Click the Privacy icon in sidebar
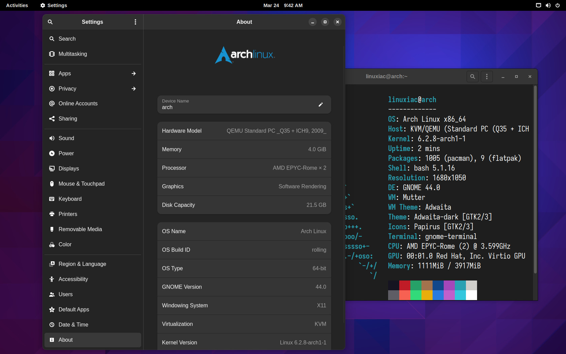 tap(52, 89)
